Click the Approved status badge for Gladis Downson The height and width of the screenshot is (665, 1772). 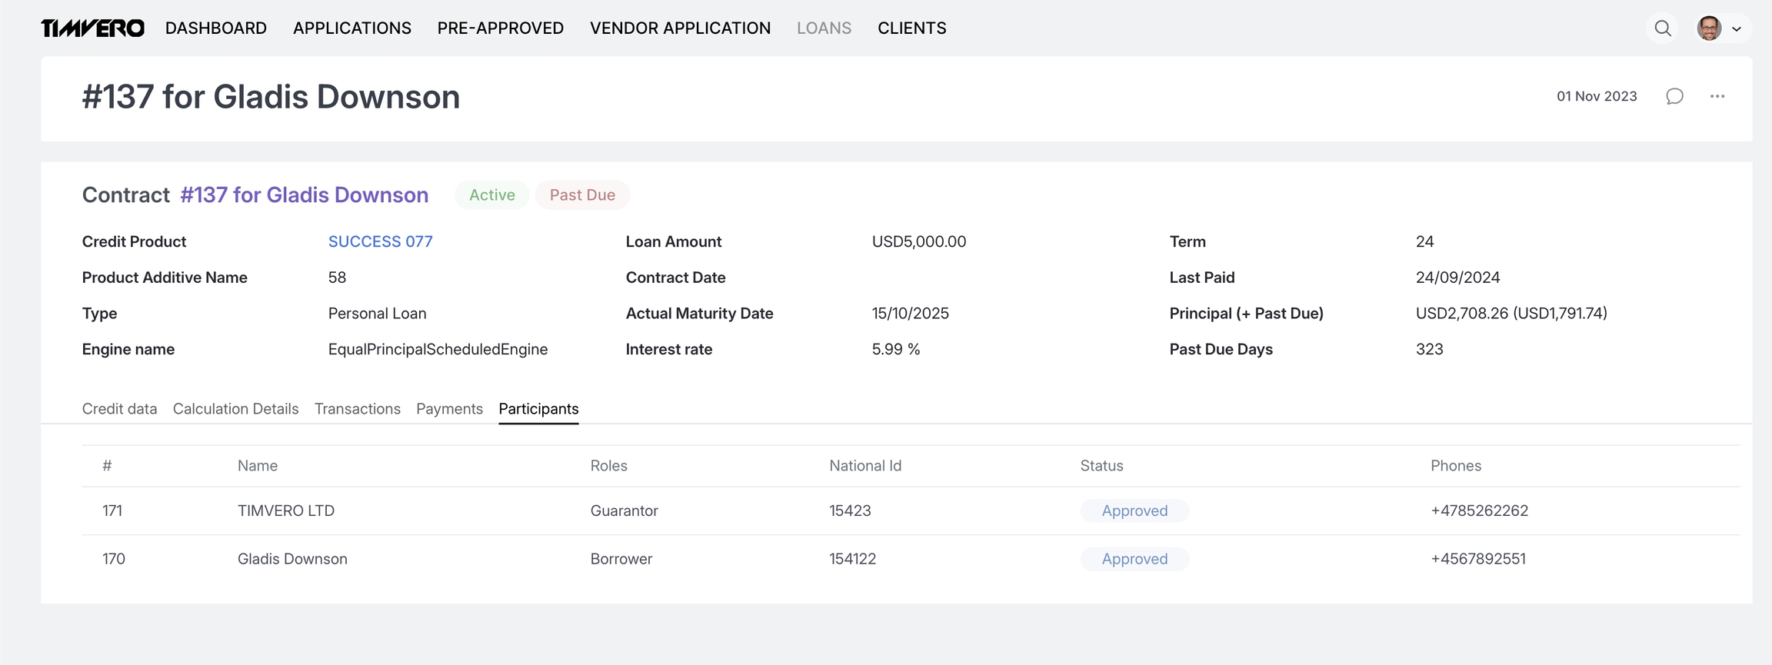(x=1134, y=559)
